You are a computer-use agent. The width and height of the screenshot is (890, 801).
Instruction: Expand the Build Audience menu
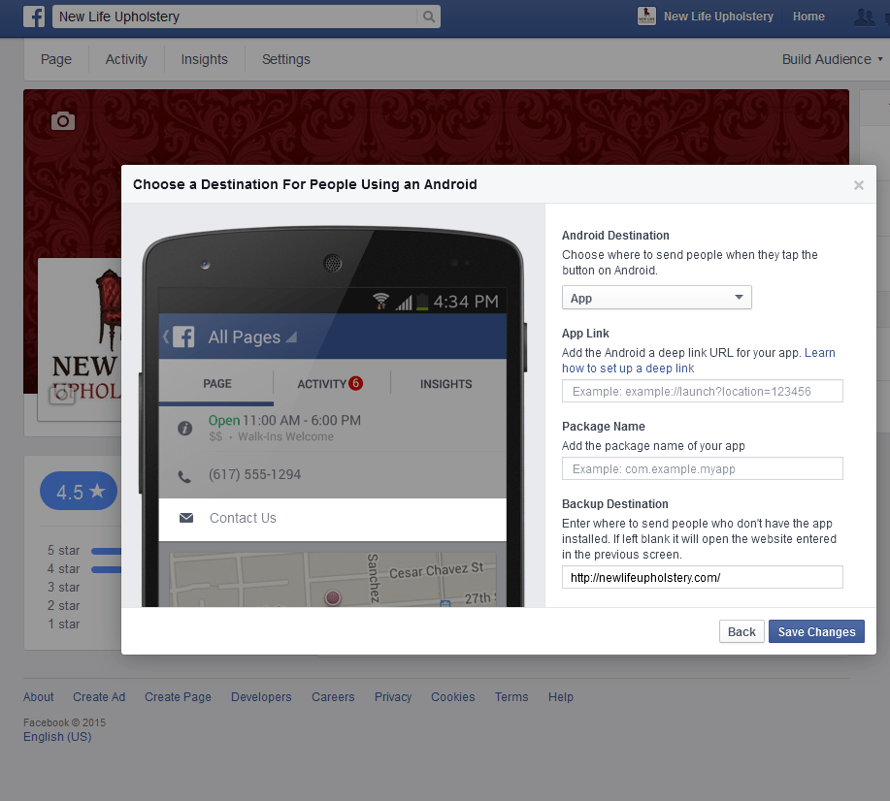click(x=832, y=59)
